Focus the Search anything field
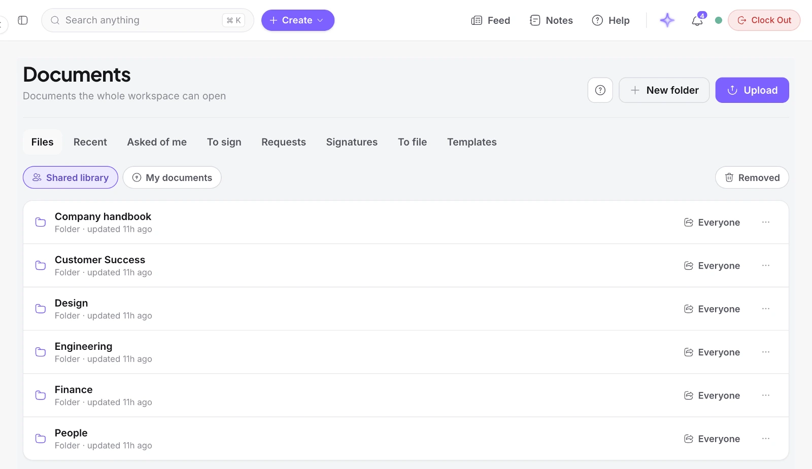Screen dimensions: 812x469 (x=148, y=20)
